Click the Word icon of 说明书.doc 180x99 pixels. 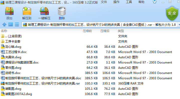point(3,73)
